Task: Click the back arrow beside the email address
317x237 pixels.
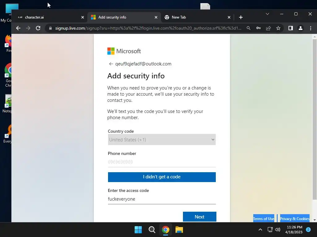Action: [x=111, y=64]
